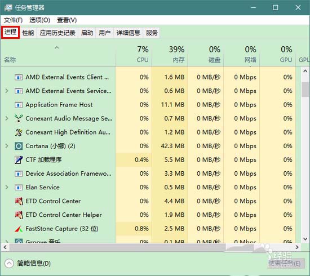This screenshot has width=310, height=276.
Task: Sort by the 内存 column header
Action: [x=170, y=54]
